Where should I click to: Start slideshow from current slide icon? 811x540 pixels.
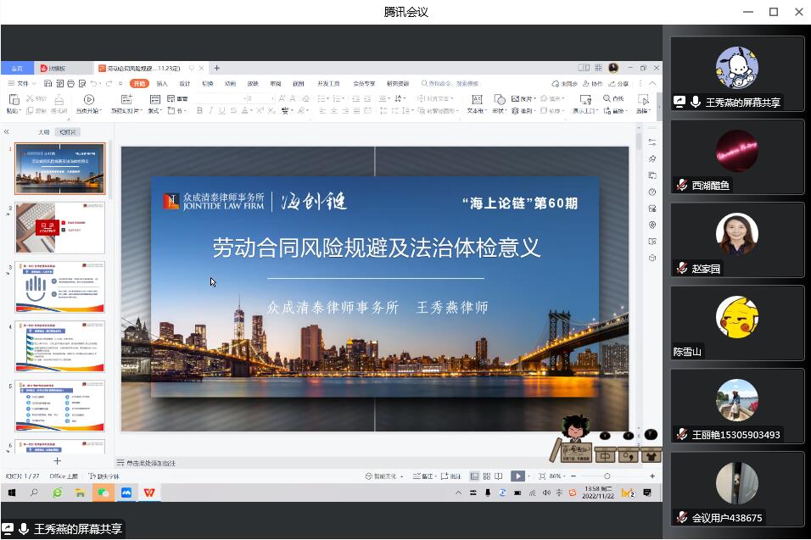[x=89, y=100]
